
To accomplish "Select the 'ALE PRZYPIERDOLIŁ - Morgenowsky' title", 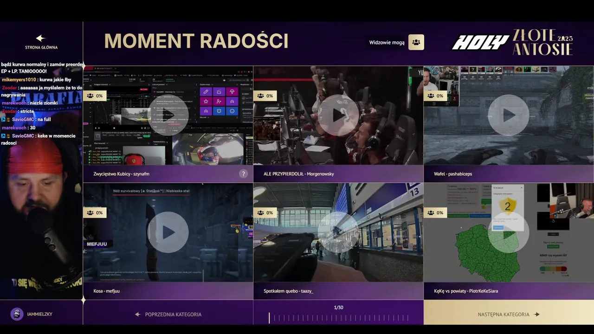I will point(299,174).
